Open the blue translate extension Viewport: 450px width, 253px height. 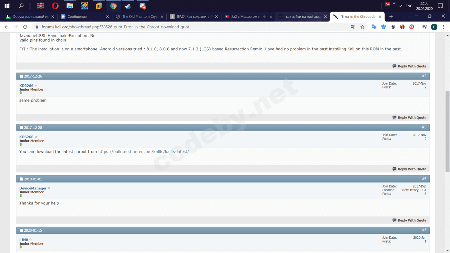pos(374,27)
